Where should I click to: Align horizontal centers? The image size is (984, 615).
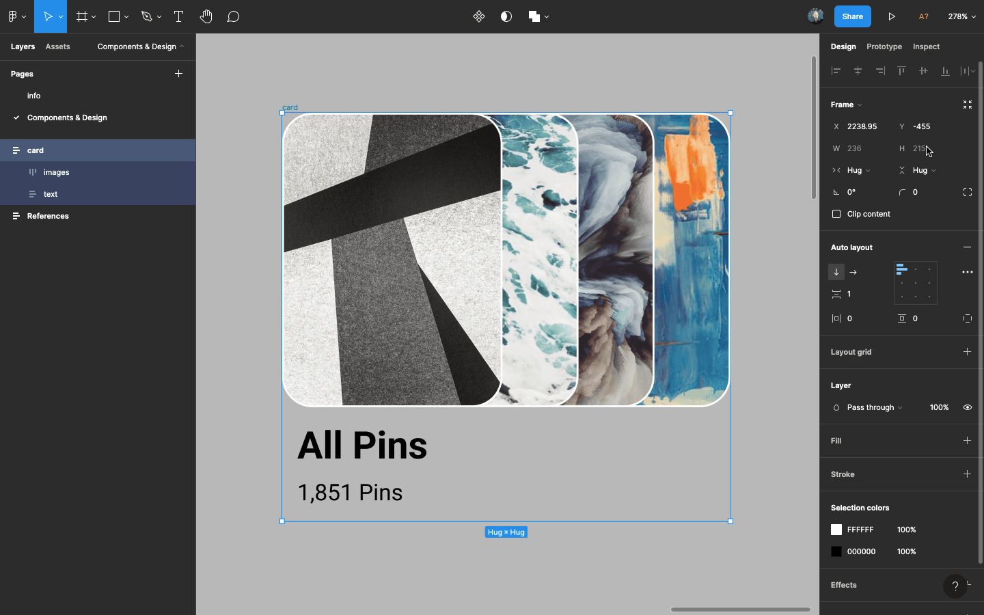tap(858, 70)
